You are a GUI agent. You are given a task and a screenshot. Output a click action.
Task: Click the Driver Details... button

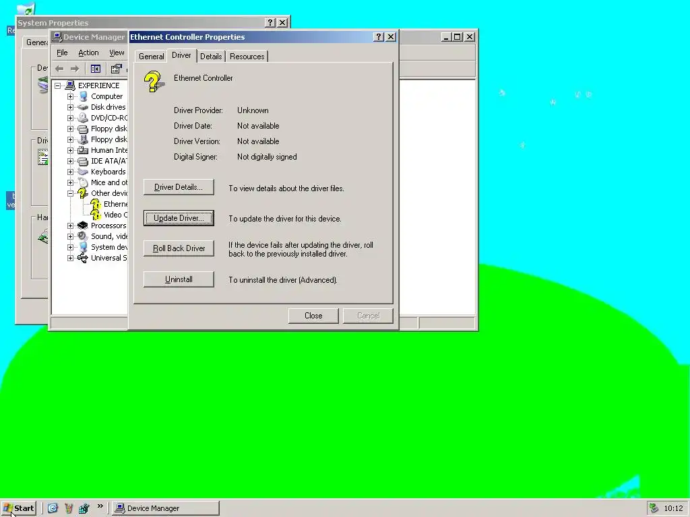click(x=179, y=187)
